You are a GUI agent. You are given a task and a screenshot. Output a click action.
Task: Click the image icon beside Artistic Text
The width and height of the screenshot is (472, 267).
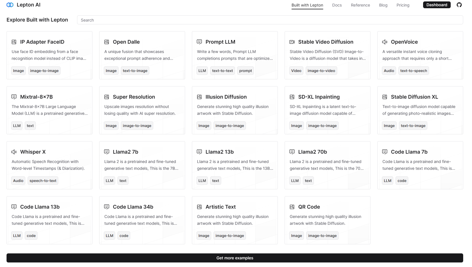click(199, 207)
